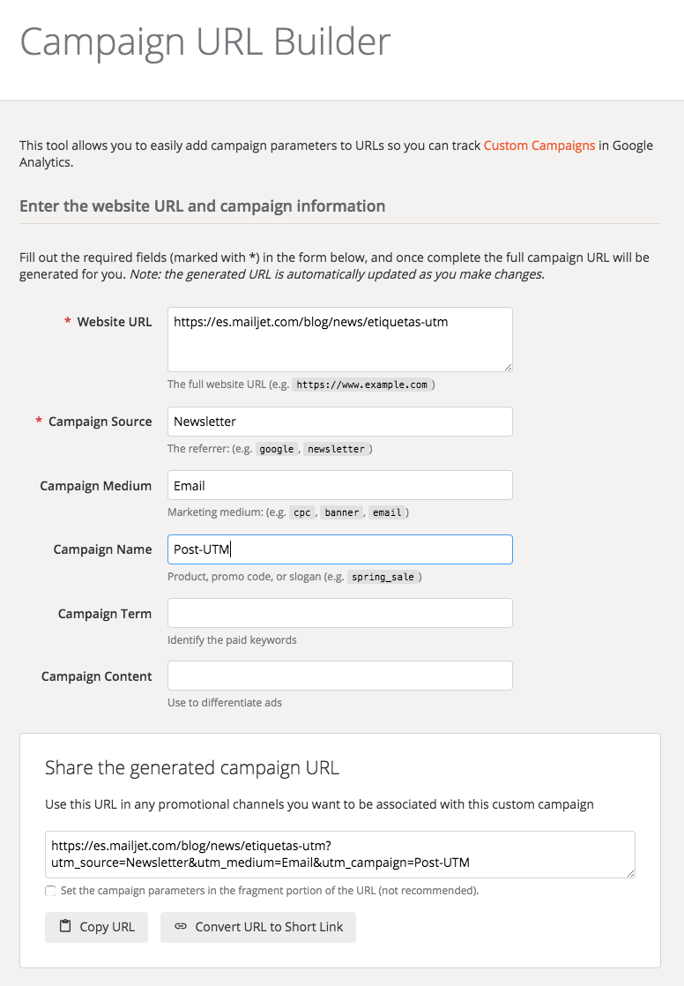Click the Campaign Term label
The width and height of the screenshot is (684, 986).
point(104,614)
